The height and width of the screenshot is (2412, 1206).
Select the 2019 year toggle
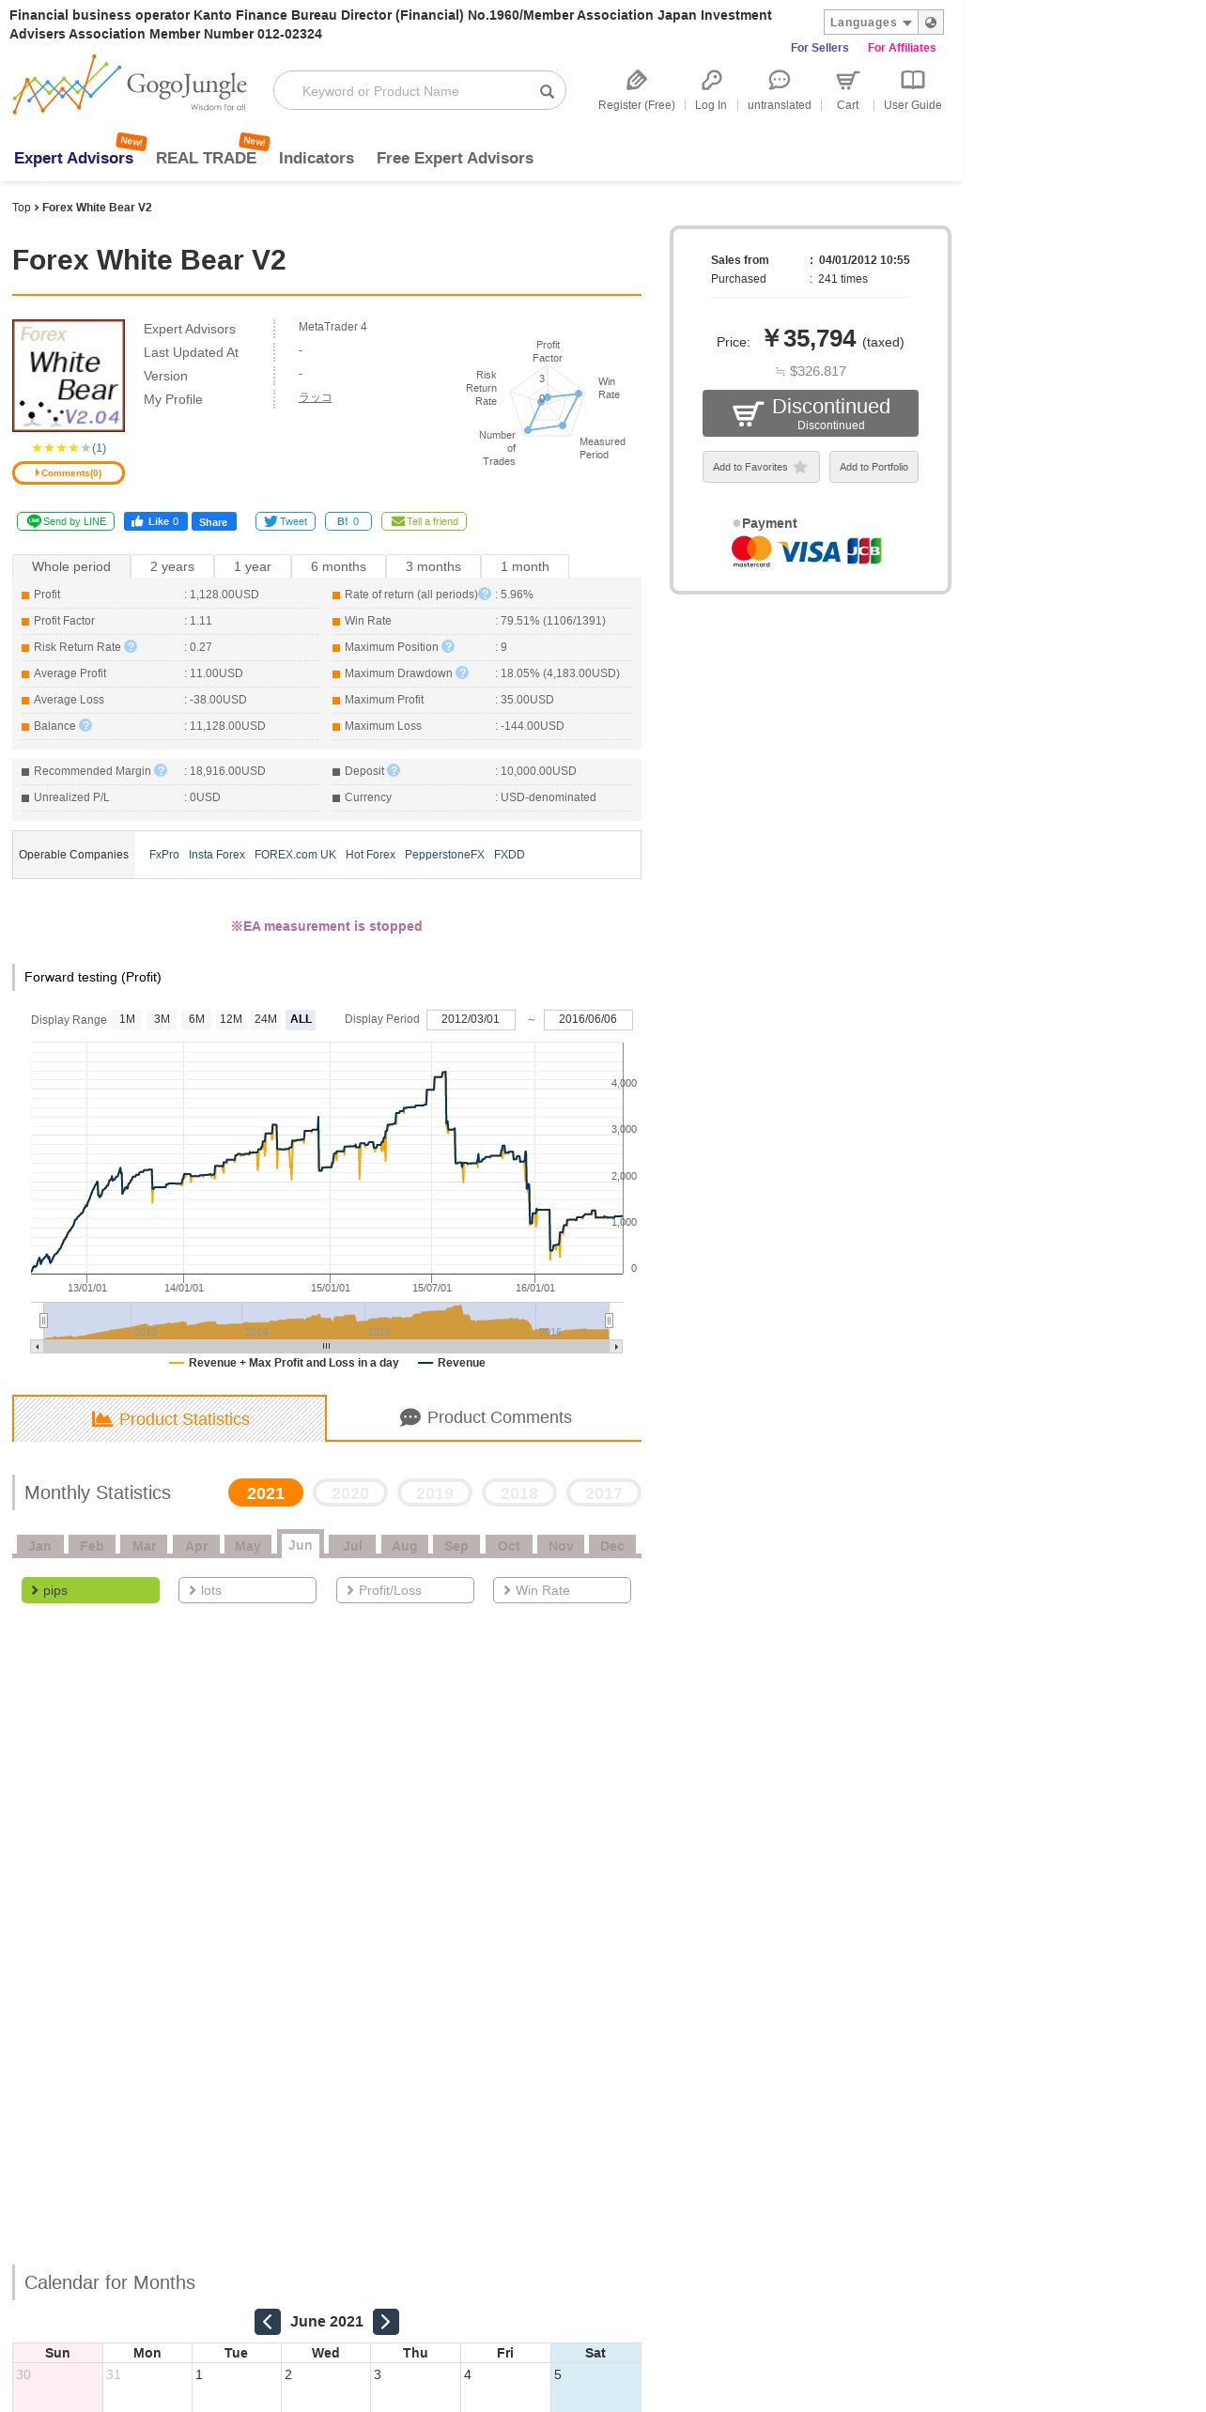pos(435,1492)
